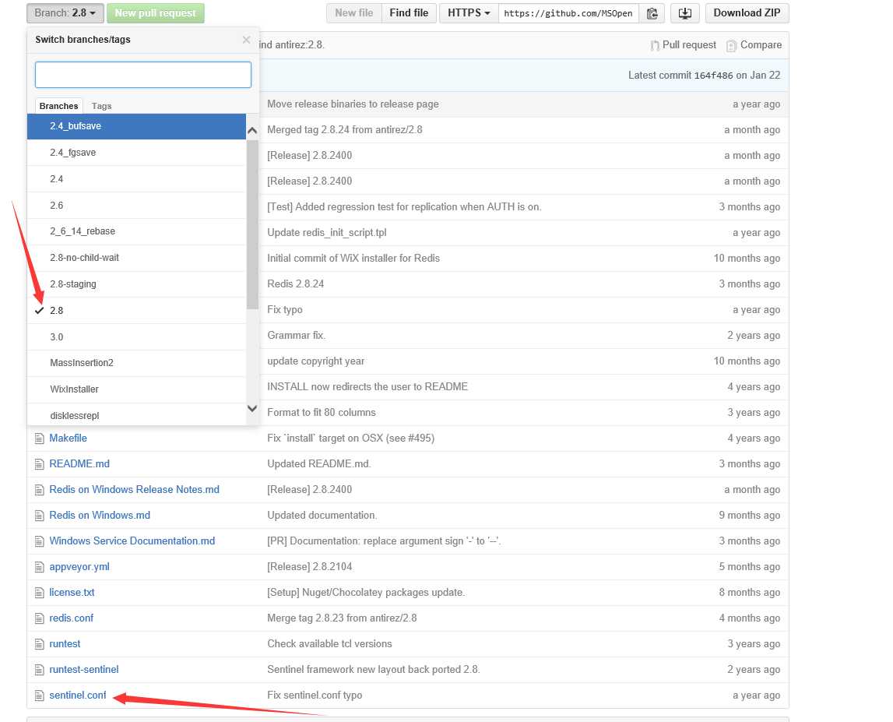893x722 pixels.
Task: Close the Switch branches/tags popup
Action: pos(246,39)
